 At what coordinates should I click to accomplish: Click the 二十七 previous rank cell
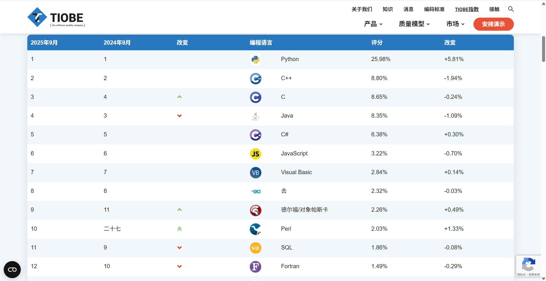tap(112, 229)
